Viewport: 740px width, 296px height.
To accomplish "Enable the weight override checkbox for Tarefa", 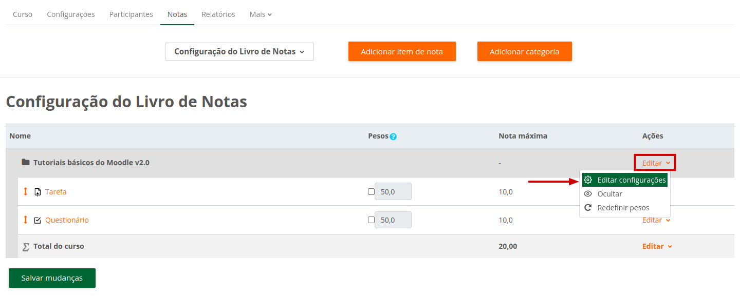I will 371,191.
